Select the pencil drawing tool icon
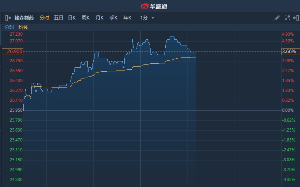The width and height of the screenshot is (300, 187). click(x=277, y=18)
